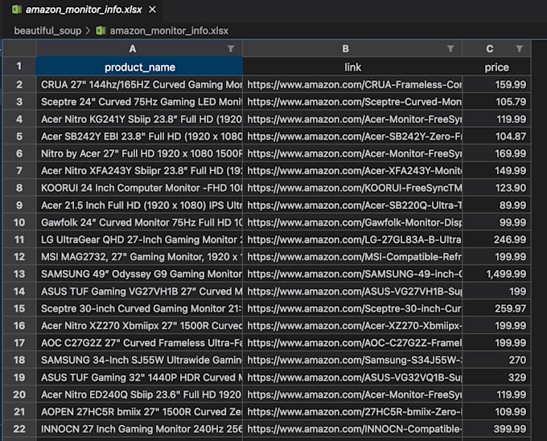Select the LG UltraGear product name cell

coord(141,239)
